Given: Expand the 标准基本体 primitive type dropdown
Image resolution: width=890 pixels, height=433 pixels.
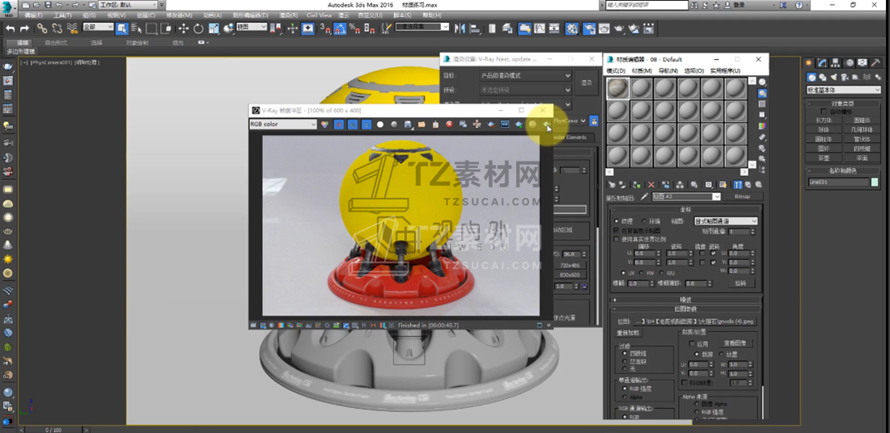Looking at the screenshot, I should (844, 90).
